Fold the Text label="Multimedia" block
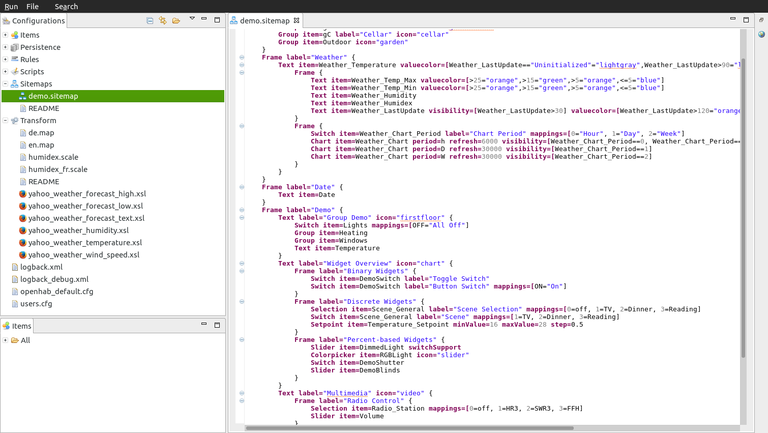This screenshot has height=433, width=768. 242,393
